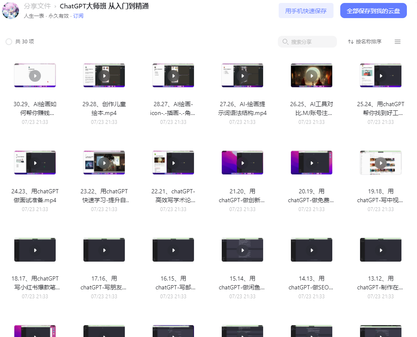Open the 分享文件 breadcrumb
This screenshot has height=337, width=417.
point(37,6)
